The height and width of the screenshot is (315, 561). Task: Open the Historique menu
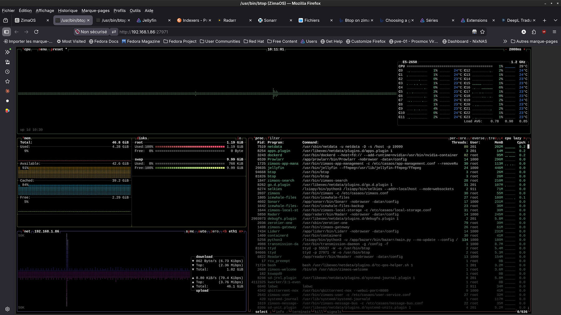pyautogui.click(x=68, y=11)
